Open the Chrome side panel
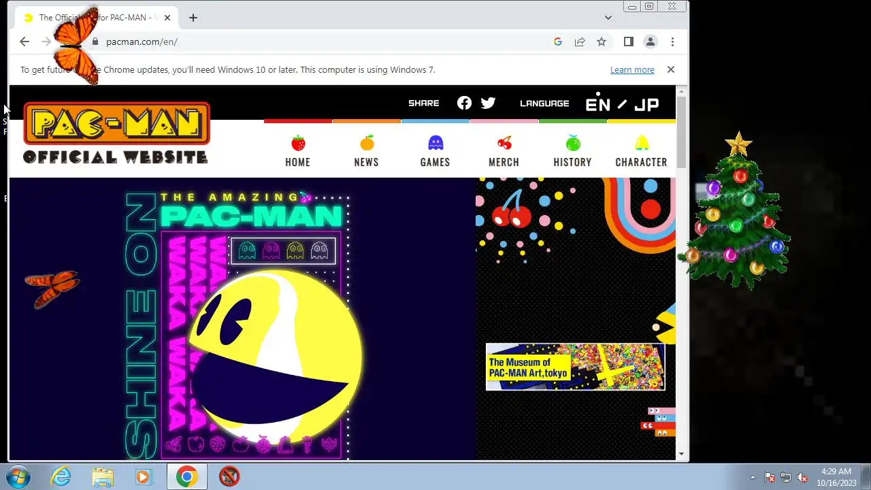Viewport: 871px width, 490px height. [629, 42]
